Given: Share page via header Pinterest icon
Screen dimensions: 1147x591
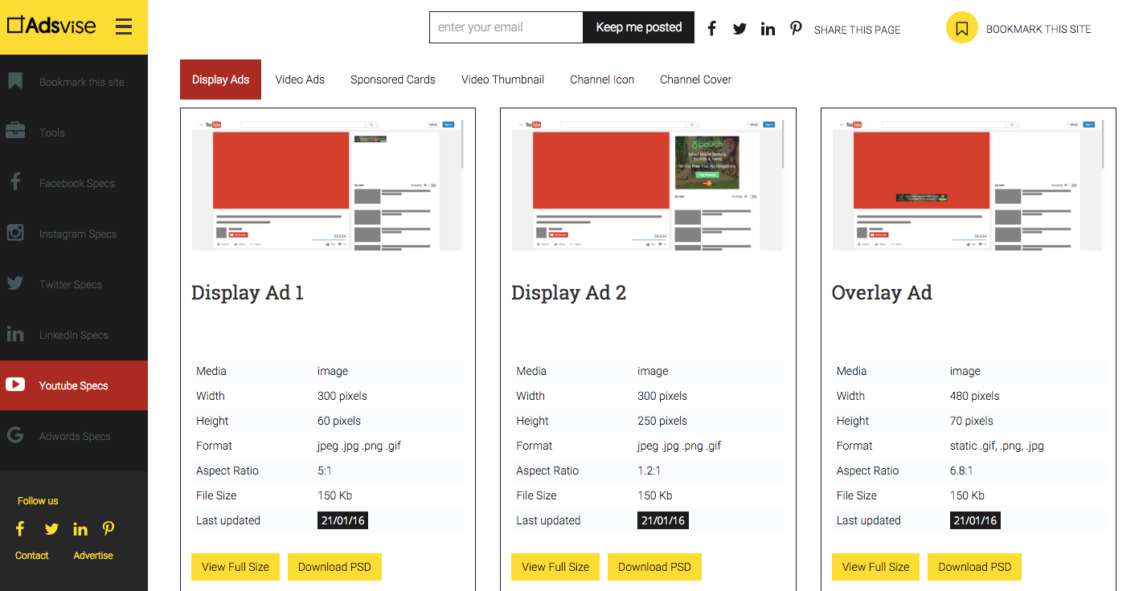Looking at the screenshot, I should point(796,28).
